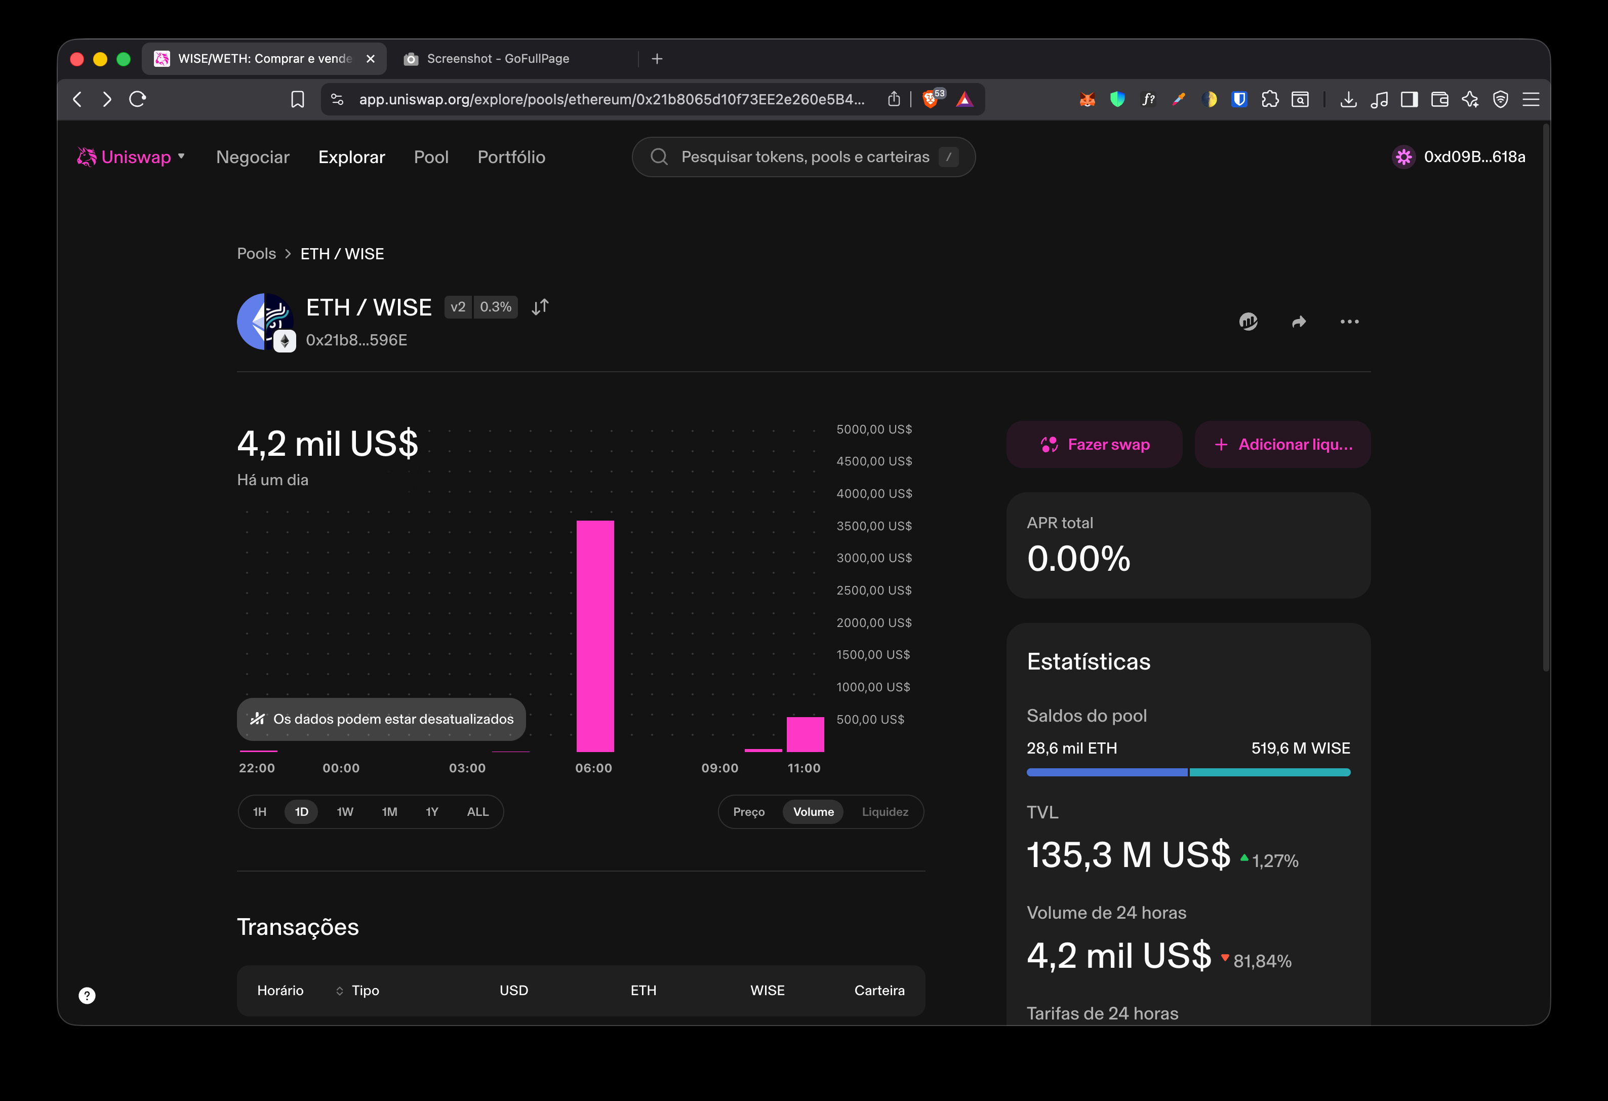Share the ETH / WISE pool
The width and height of the screenshot is (1608, 1101).
pyautogui.click(x=1299, y=322)
